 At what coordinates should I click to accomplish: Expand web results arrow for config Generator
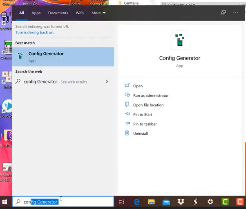click(x=107, y=82)
